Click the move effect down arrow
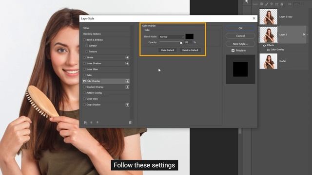312x175 pixels. click(x=97, y=122)
